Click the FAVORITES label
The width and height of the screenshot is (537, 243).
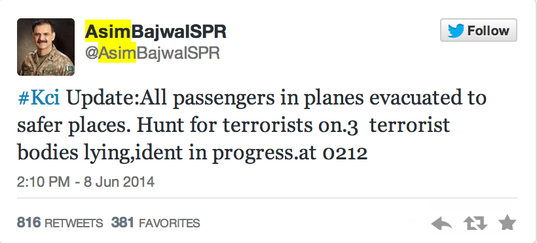point(169,223)
